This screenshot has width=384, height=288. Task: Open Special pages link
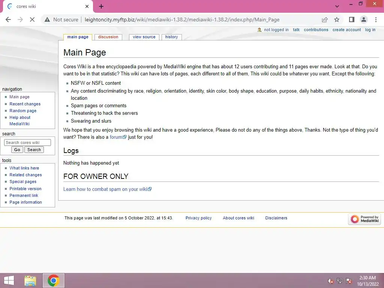tap(23, 182)
